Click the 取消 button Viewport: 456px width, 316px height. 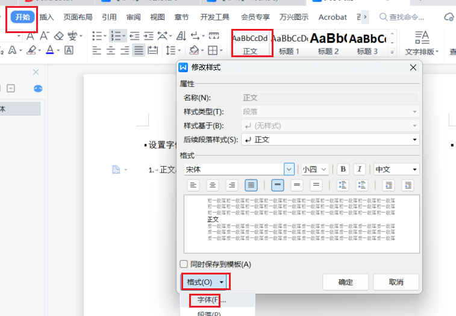(x=396, y=282)
